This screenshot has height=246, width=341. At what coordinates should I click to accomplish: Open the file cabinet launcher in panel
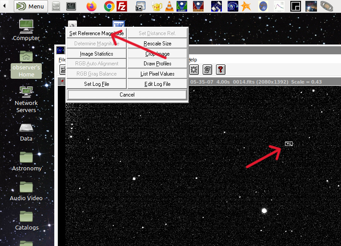click(56, 6)
